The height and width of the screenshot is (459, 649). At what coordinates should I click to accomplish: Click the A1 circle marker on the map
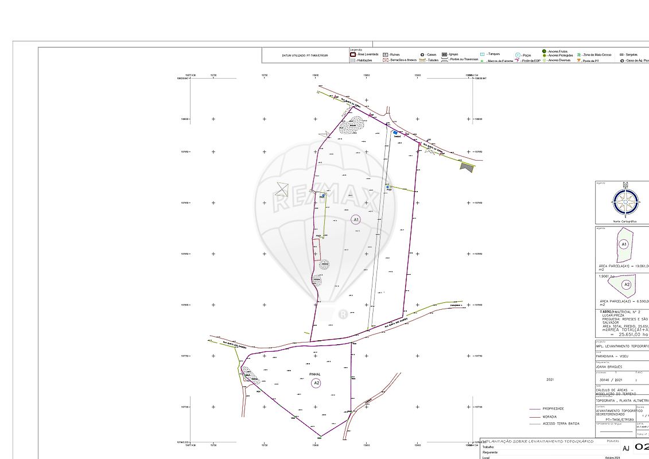pyautogui.click(x=356, y=219)
